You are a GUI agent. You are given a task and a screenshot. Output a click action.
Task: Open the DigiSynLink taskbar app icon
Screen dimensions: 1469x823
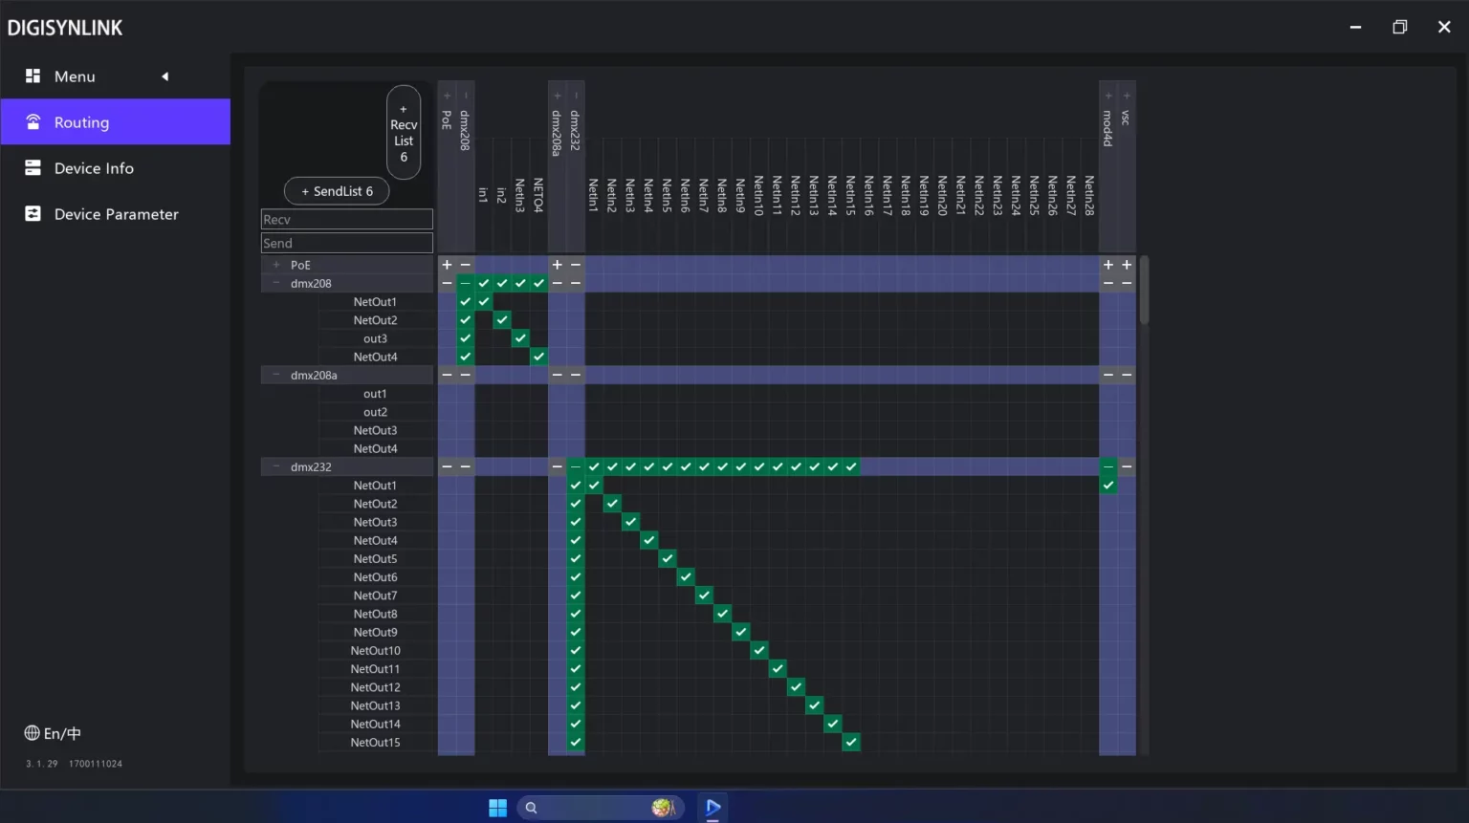click(x=713, y=808)
